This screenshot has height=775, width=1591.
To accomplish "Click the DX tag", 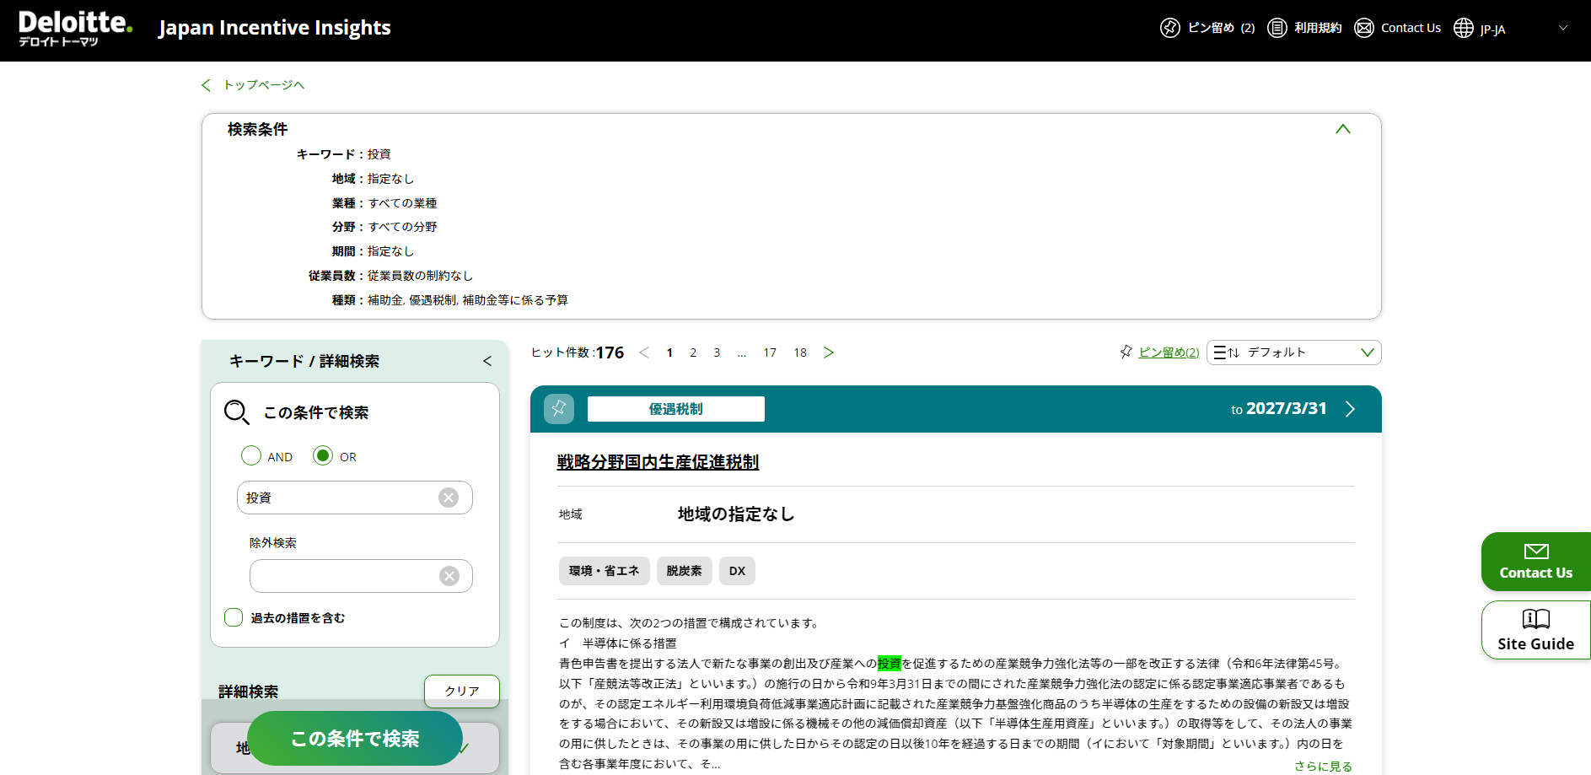I will click(738, 571).
